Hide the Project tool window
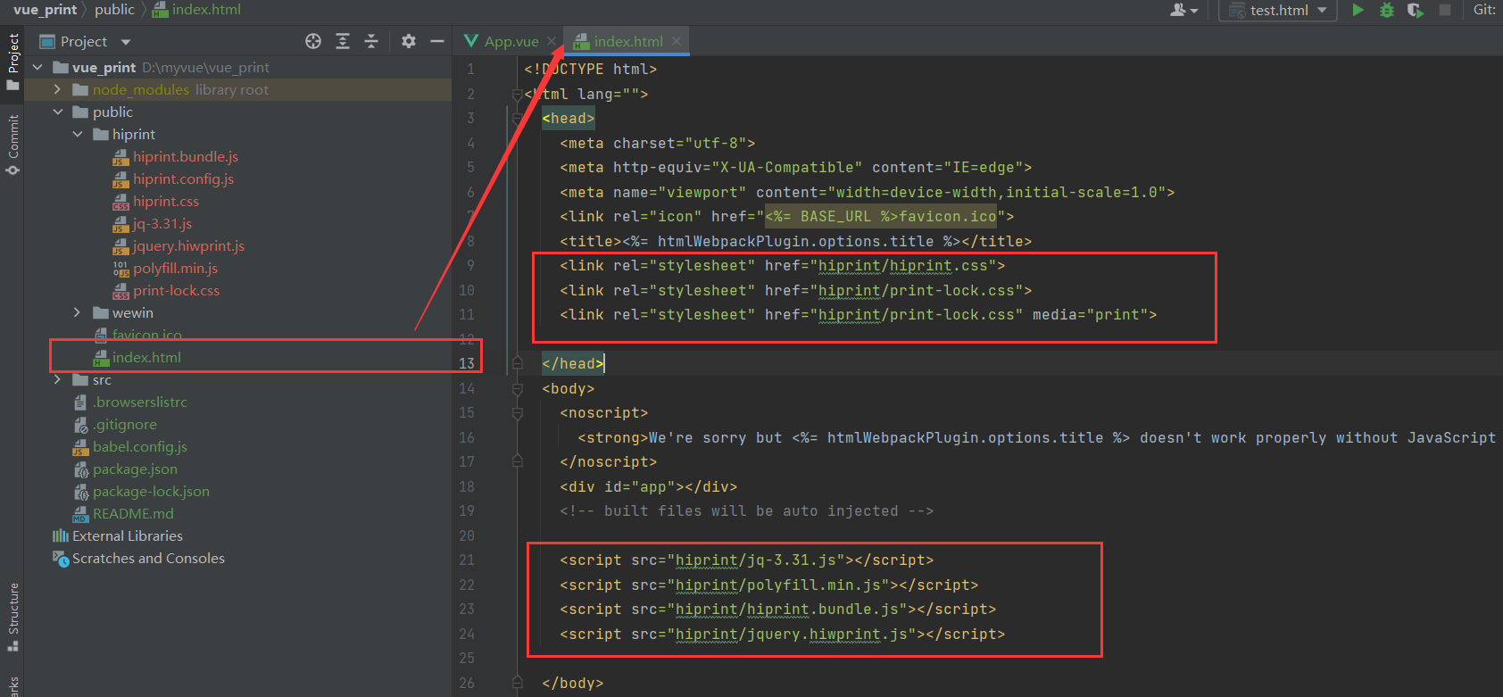 coord(437,41)
